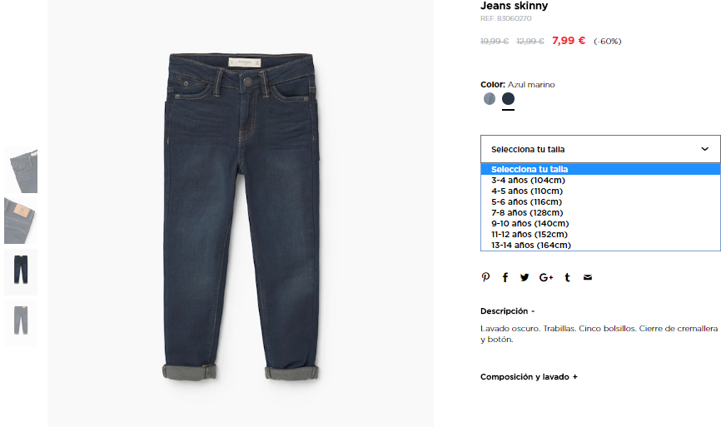
Task: Share product by email envelope icon
Action: [x=588, y=277]
